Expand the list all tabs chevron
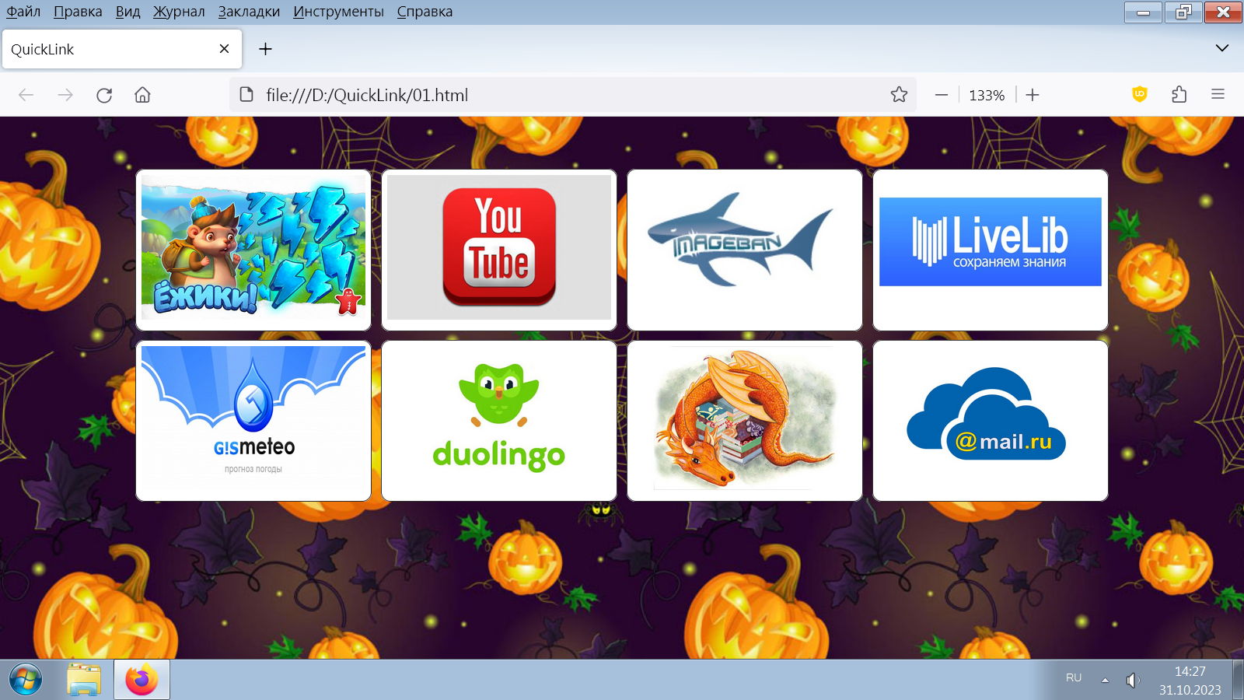Screen dimensions: 1244x700 [1221, 48]
